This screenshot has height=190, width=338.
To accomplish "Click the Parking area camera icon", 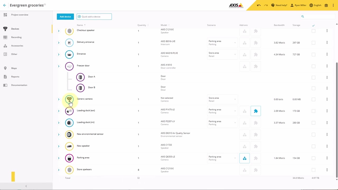I will click(x=69, y=158).
